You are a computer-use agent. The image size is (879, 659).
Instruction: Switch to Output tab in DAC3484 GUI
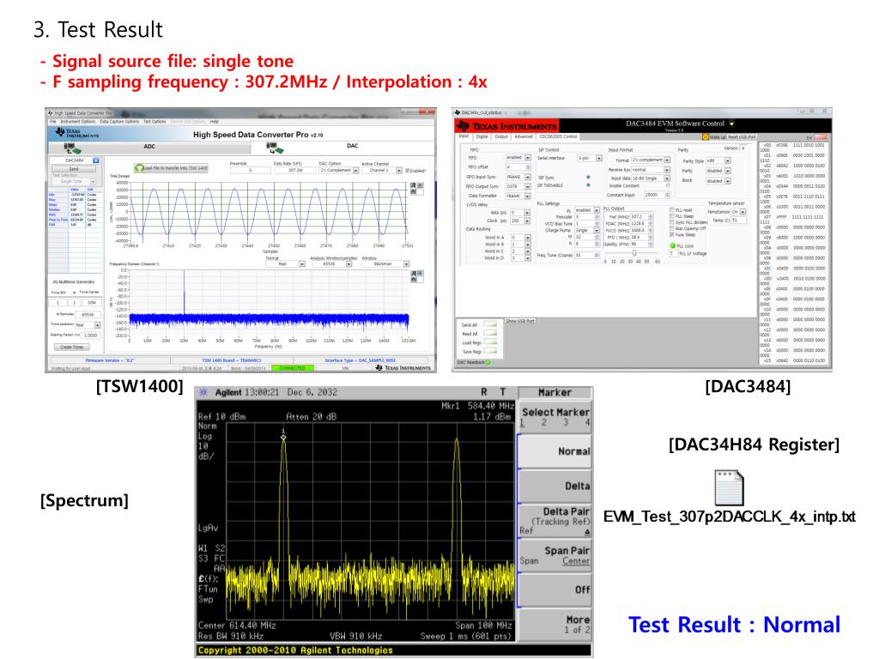501,136
